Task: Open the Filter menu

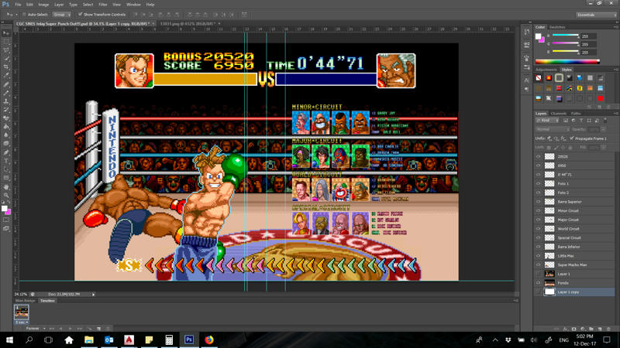Action: pos(103,4)
